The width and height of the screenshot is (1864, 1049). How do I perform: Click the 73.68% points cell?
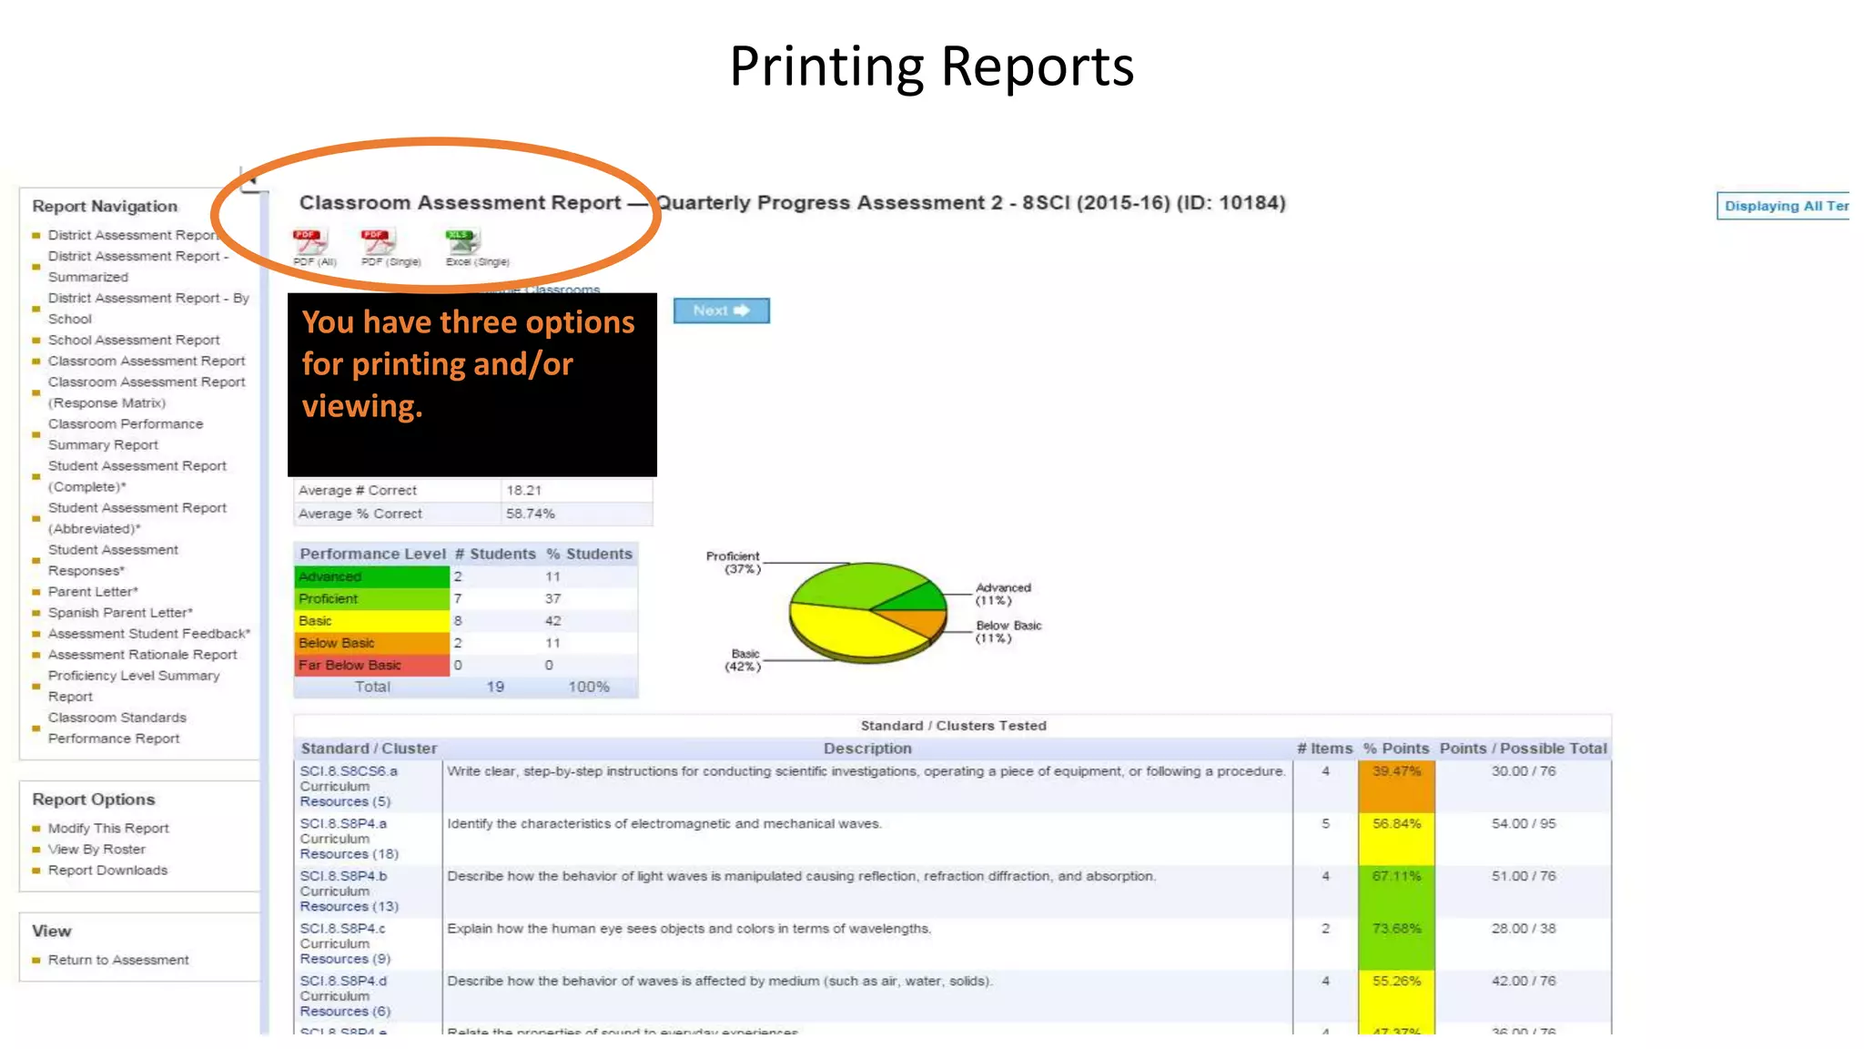tap(1396, 943)
